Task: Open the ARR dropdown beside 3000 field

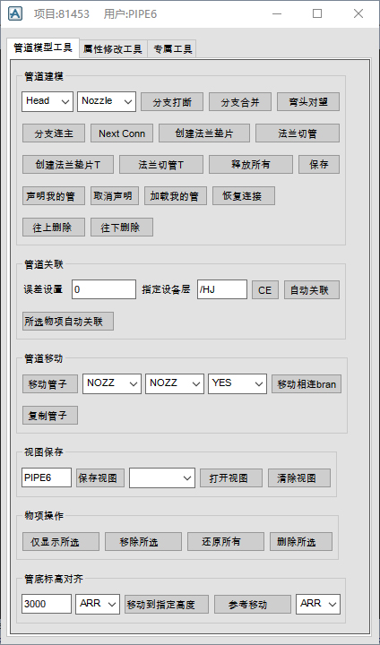Action: pyautogui.click(x=98, y=605)
